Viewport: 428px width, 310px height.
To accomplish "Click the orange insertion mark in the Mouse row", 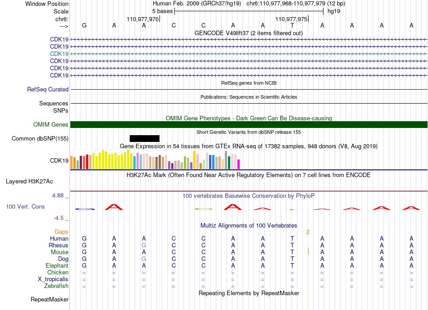I will pyautogui.click(x=308, y=251).
